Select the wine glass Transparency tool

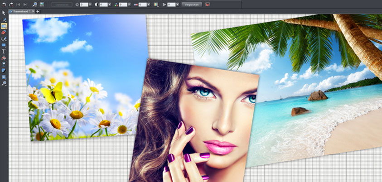pyautogui.click(x=4, y=64)
